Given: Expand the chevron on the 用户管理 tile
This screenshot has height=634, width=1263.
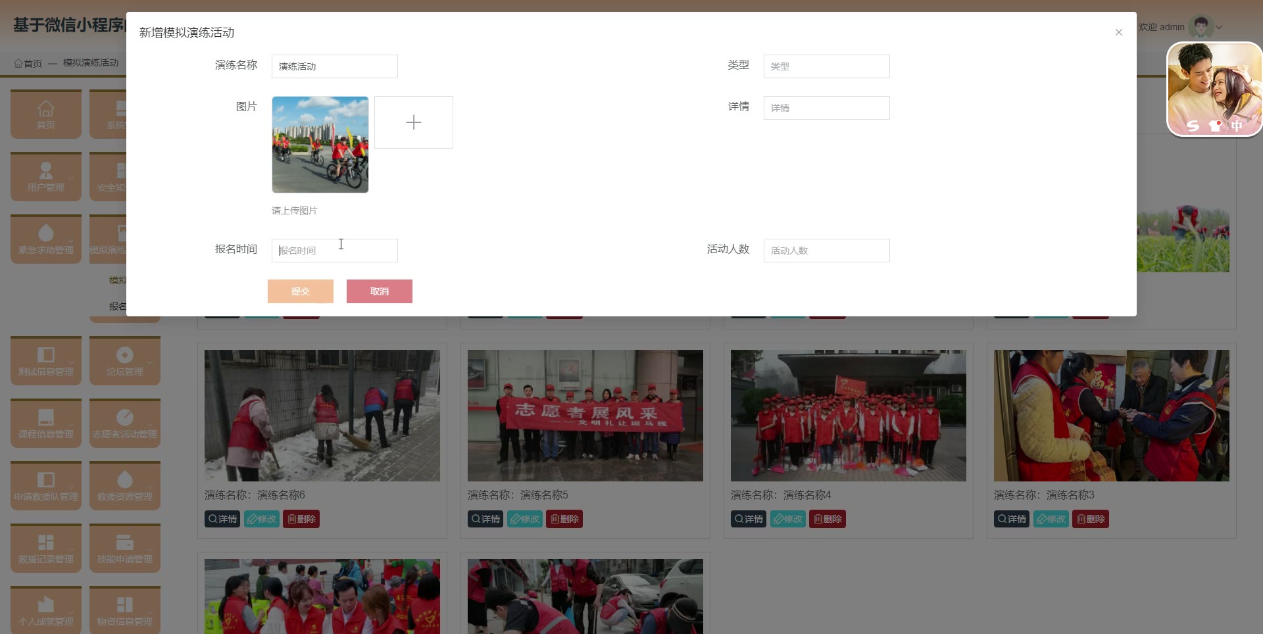Looking at the screenshot, I should [x=71, y=178].
